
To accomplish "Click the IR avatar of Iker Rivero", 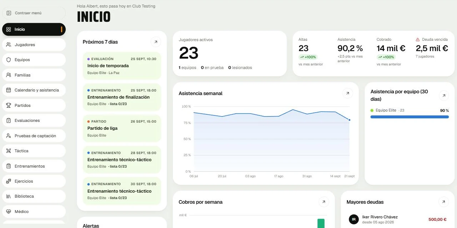I will coord(353,219).
